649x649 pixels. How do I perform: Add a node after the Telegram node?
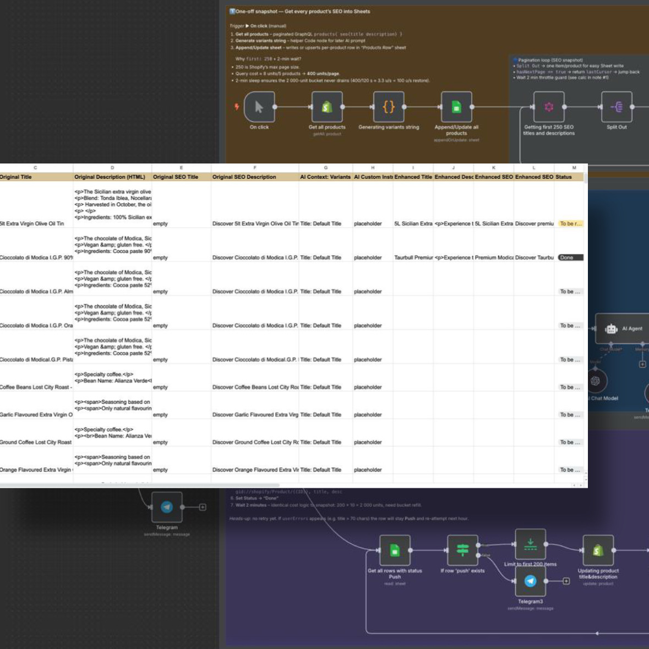[203, 507]
